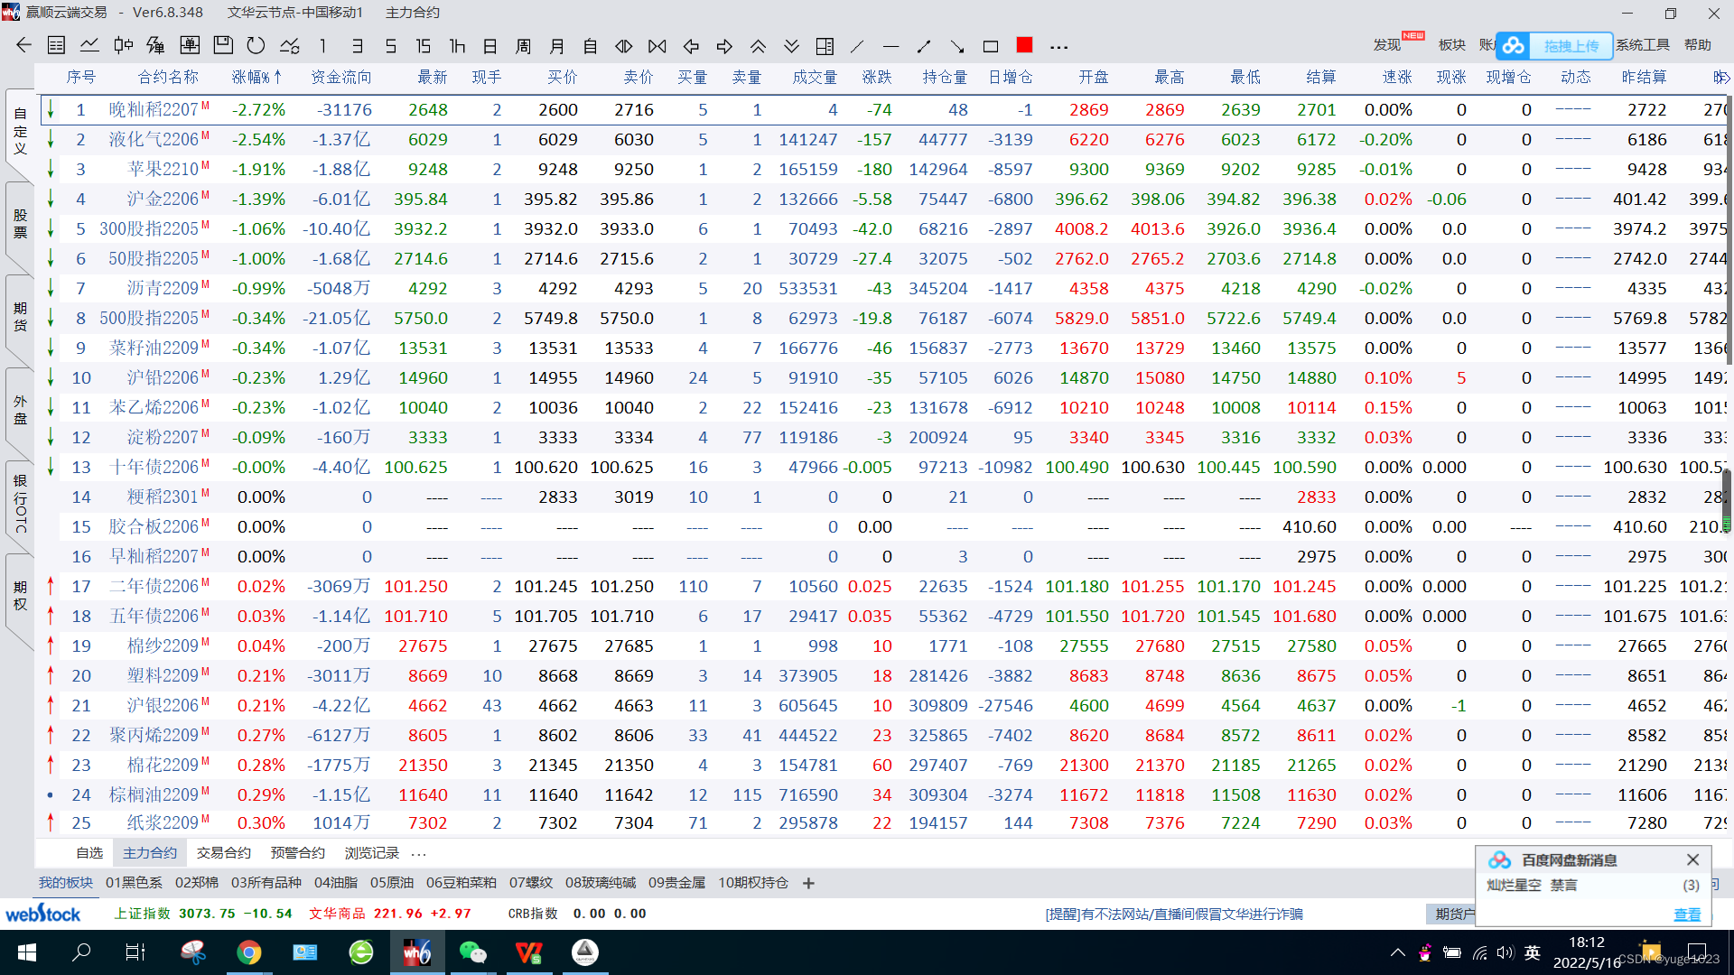
Task: Open Chrome from the taskbar
Action: point(249,952)
